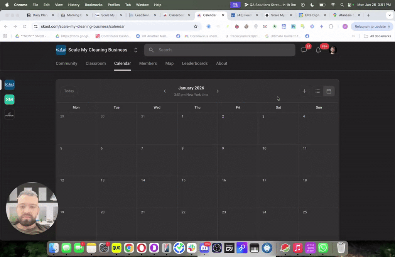Open Music app from the Dock
The height and width of the screenshot is (257, 395).
(298, 248)
